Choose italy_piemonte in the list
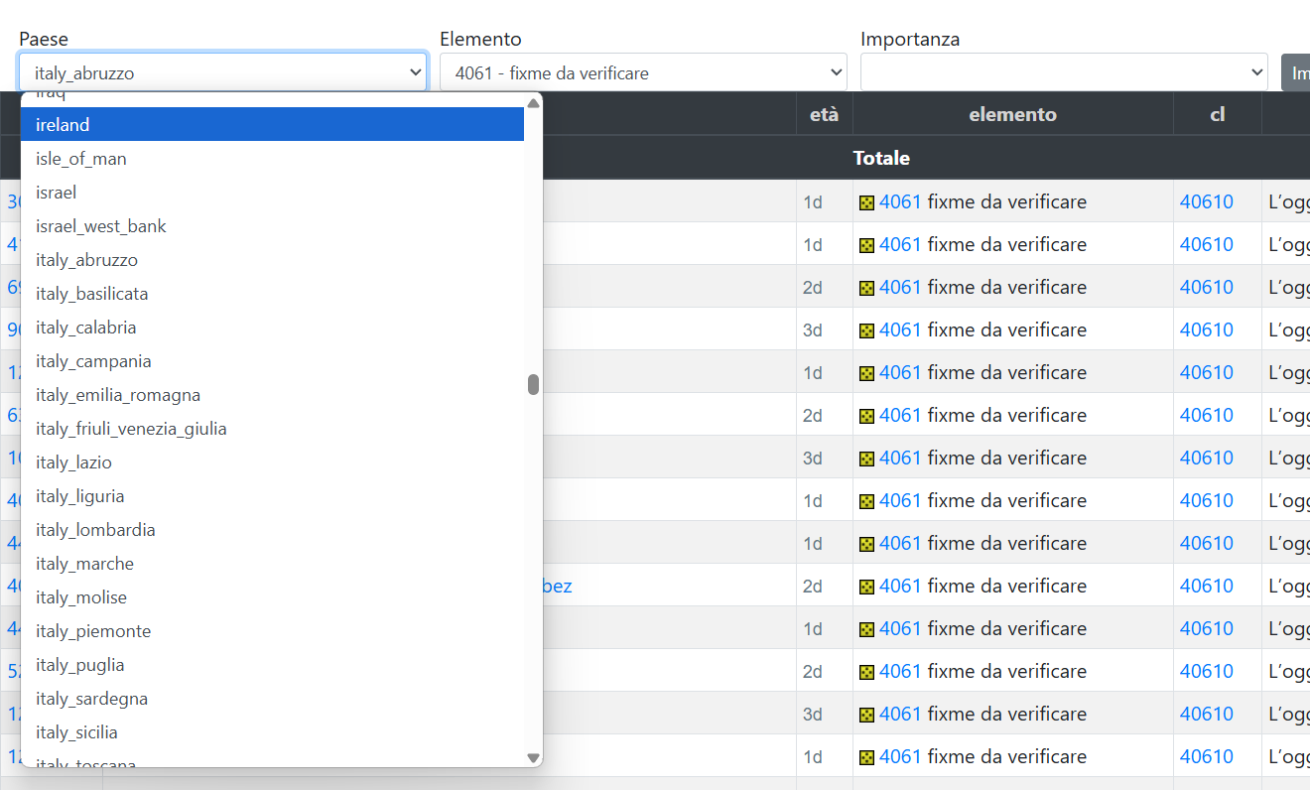The height and width of the screenshot is (790, 1310). [x=272, y=631]
